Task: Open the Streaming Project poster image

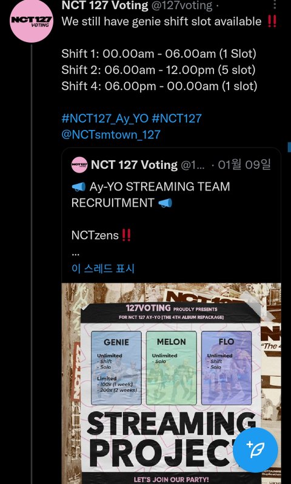Action: click(171, 383)
